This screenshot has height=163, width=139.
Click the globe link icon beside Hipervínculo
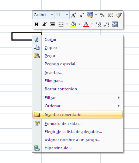tap(37, 148)
